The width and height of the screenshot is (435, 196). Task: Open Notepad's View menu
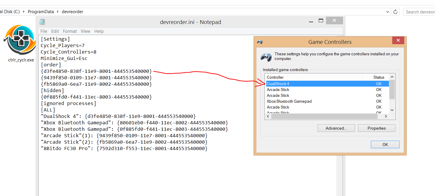(x=86, y=31)
